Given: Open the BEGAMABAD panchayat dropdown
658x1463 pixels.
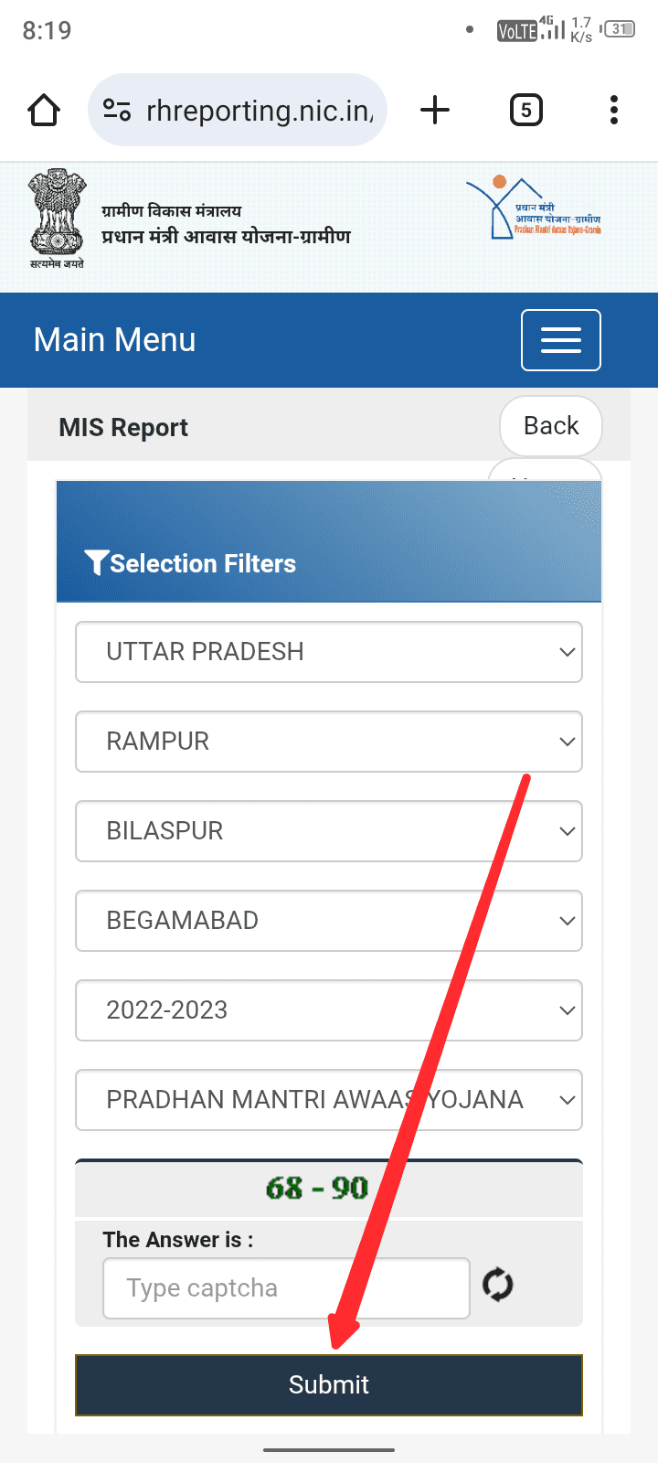Looking at the screenshot, I should point(329,921).
